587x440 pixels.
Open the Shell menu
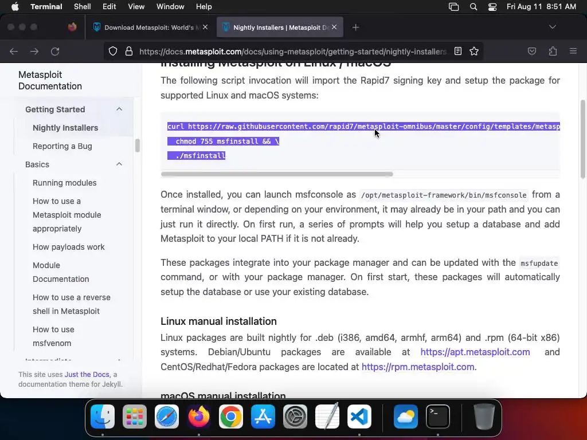[83, 7]
